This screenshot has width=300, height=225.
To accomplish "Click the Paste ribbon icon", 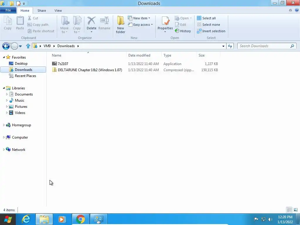I will coord(20,23).
